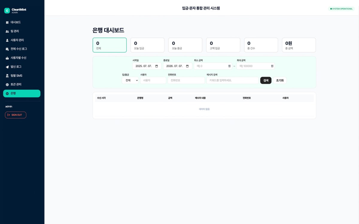Click the 팀 관리 people icon
The height and width of the screenshot is (224, 359).
click(7, 31)
